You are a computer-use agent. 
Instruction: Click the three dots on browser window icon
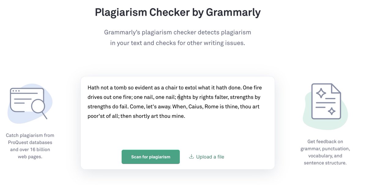click(16, 91)
